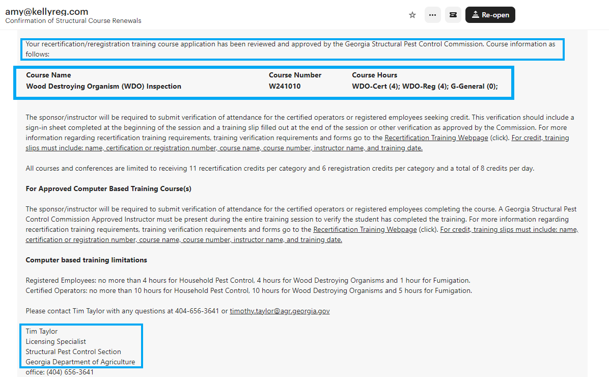
Task: Click office: (404) 656-3641 line
Action: coord(60,372)
